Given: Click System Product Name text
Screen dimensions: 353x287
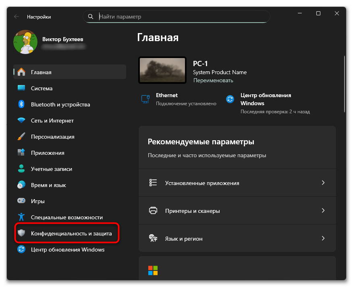Looking at the screenshot, I should [220, 72].
